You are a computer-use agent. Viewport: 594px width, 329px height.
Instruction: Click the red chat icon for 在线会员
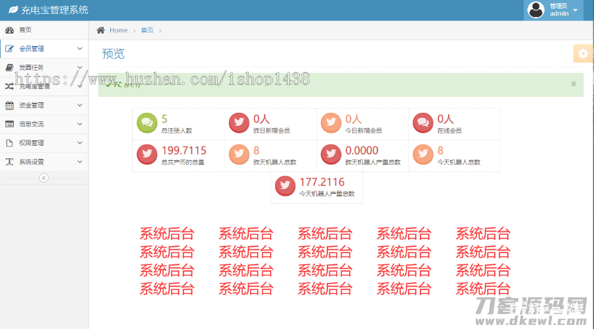click(423, 123)
